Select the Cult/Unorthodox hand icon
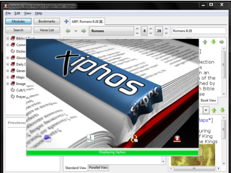 pyautogui.click(x=13, y=90)
